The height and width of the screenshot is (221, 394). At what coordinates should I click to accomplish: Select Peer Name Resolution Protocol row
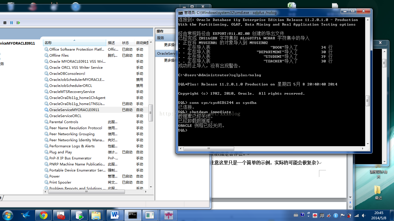coord(96,128)
